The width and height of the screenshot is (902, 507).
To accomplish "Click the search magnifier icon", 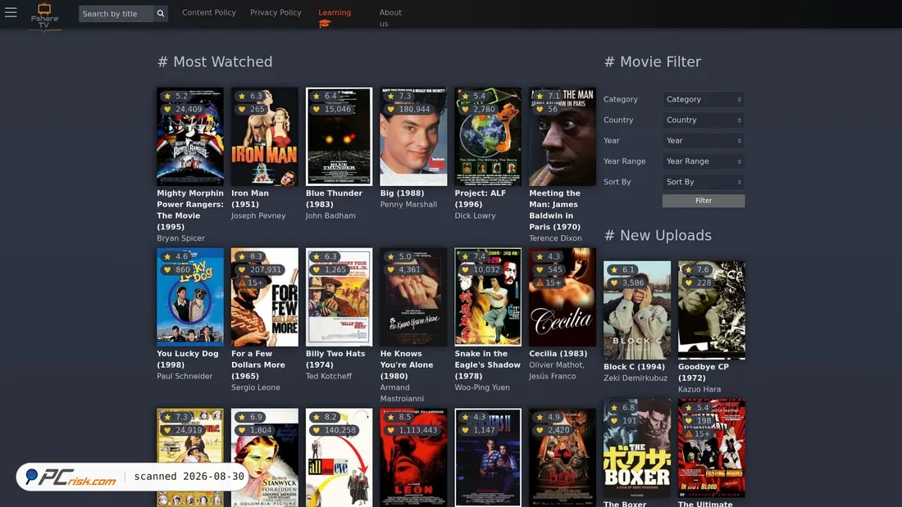I will (x=161, y=13).
